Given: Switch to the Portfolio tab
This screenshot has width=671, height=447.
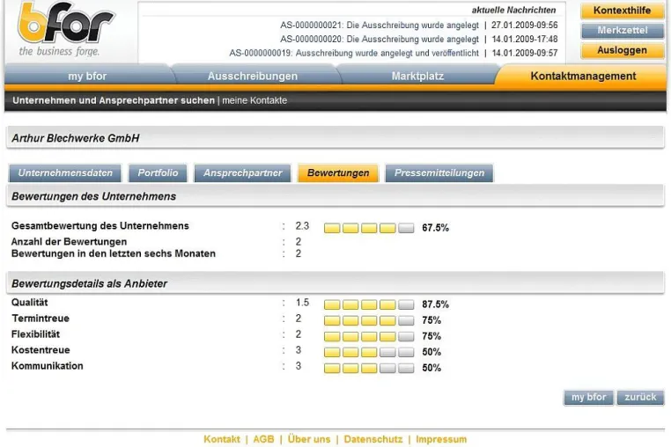Looking at the screenshot, I should (158, 172).
